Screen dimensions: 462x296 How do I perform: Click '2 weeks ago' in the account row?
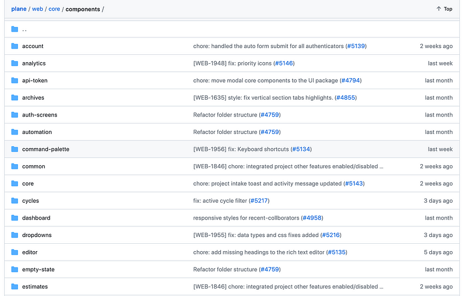point(436,46)
